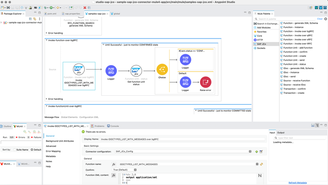Open the Metadata properties section

coord(51,156)
